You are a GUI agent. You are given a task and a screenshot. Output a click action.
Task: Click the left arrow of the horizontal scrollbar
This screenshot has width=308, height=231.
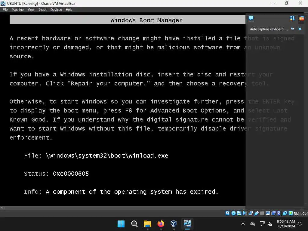(x=2, y=208)
